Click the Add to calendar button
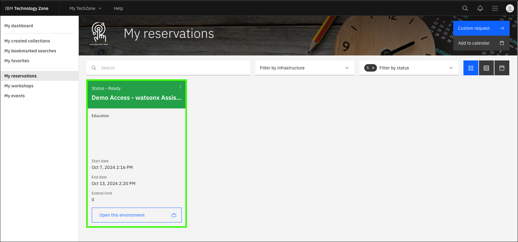518x242 pixels. click(x=481, y=43)
